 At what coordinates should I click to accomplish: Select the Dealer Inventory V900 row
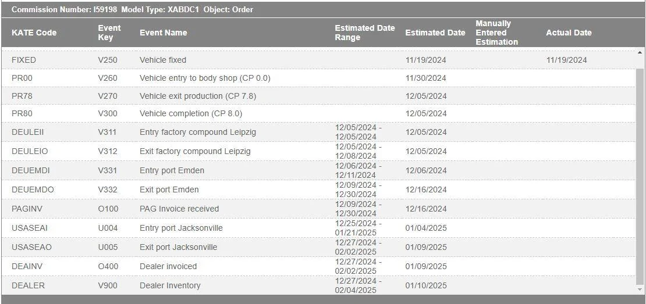pos(170,285)
